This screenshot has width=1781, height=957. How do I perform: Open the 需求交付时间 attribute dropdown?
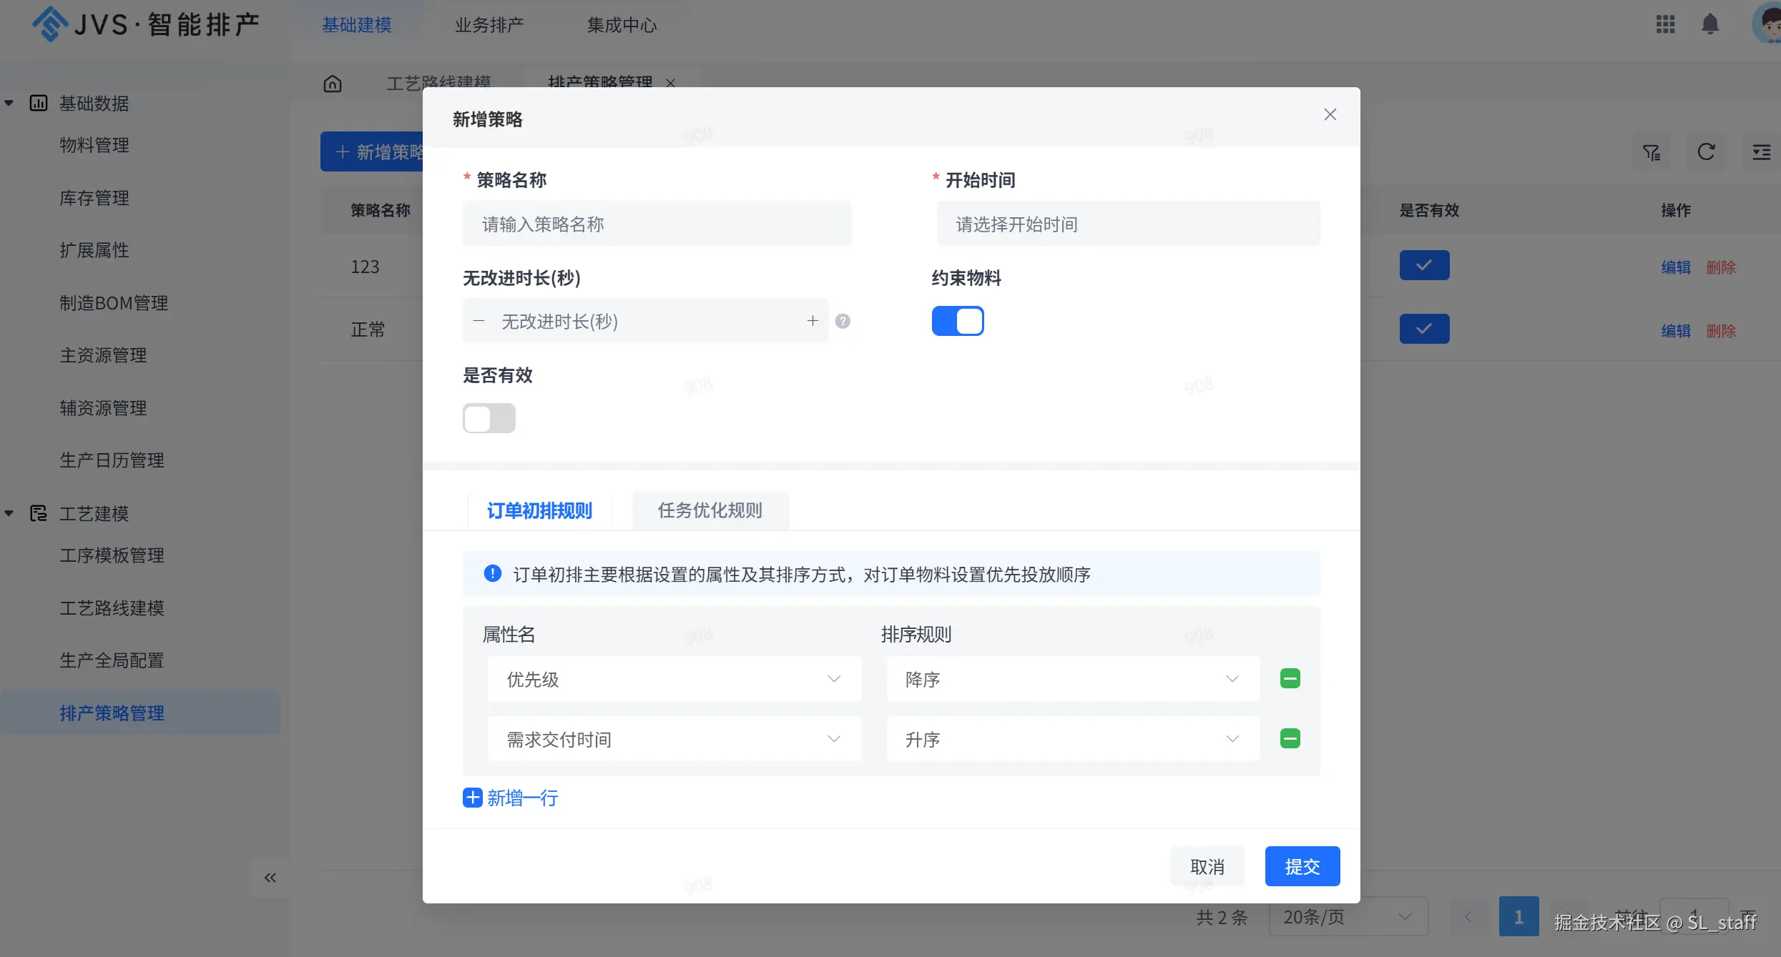tap(674, 739)
